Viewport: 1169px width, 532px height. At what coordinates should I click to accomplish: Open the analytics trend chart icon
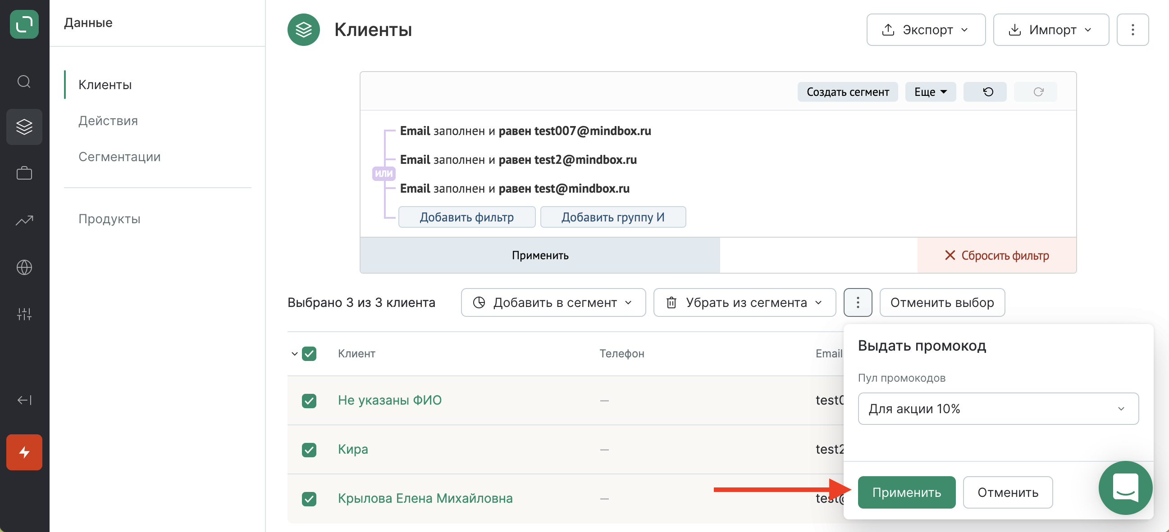click(24, 220)
